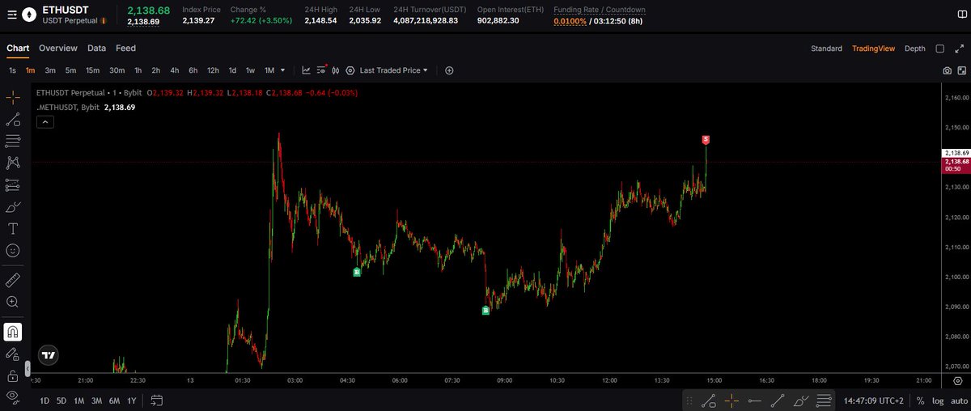Set the 1d timeframe
The height and width of the screenshot is (411, 971).
[232, 70]
